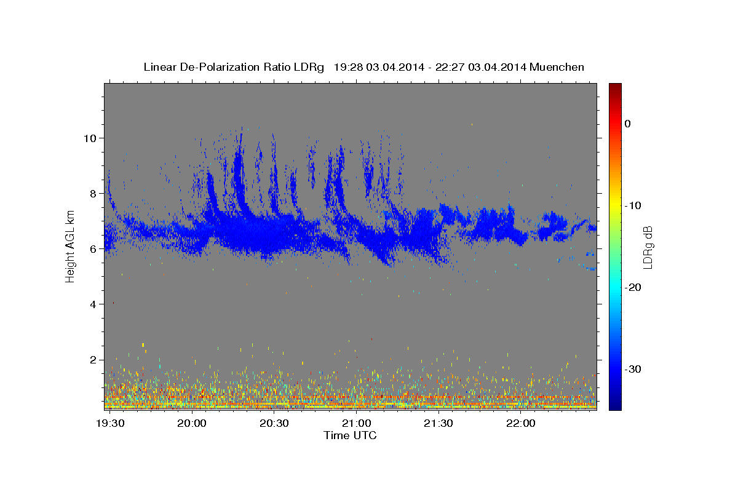Click the dark blue bottom of colorbar
738x492 pixels.
point(615,405)
